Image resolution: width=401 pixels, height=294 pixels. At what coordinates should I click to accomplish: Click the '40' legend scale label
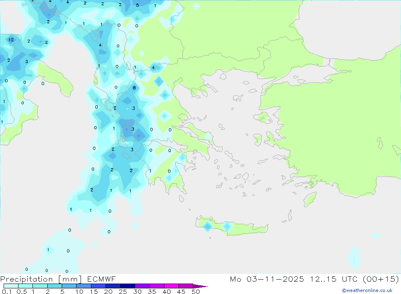pos(167,292)
